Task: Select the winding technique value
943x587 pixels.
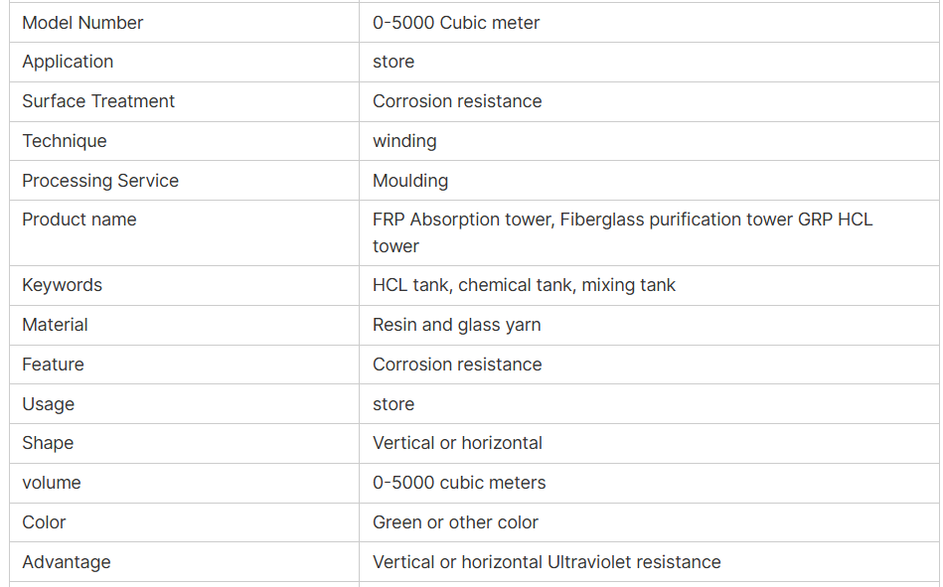Action: pos(404,141)
